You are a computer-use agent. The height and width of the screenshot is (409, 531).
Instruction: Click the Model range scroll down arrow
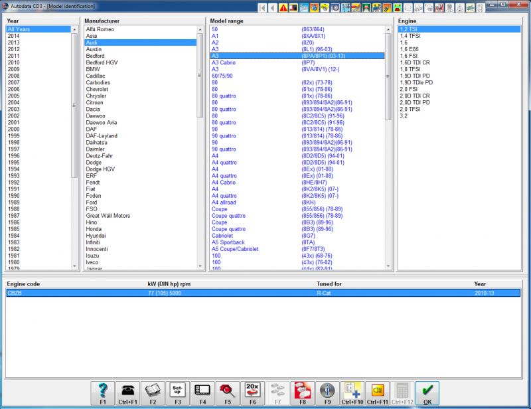pos(388,266)
